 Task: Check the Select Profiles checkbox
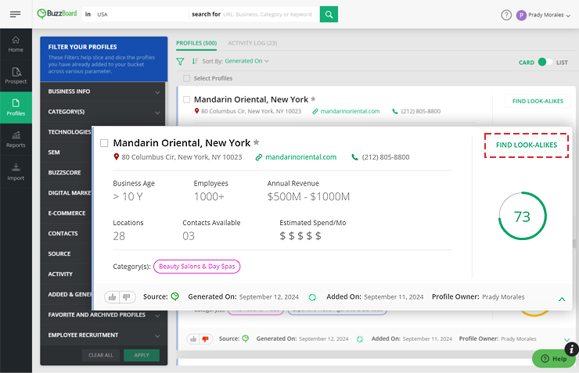187,78
